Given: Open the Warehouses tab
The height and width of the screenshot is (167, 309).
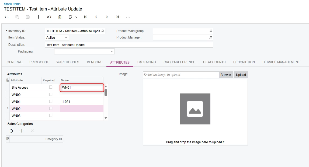Looking at the screenshot, I should tap(68, 62).
